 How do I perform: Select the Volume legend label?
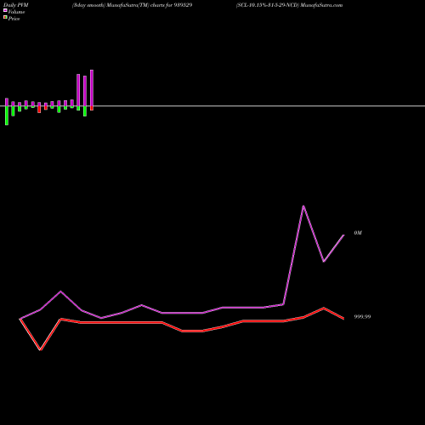(16, 12)
